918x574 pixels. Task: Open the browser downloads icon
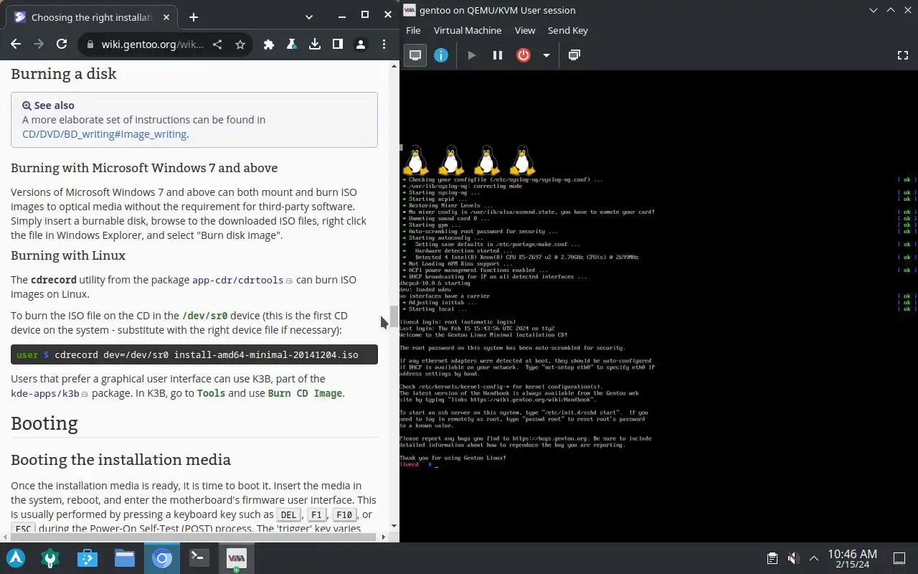tap(315, 44)
